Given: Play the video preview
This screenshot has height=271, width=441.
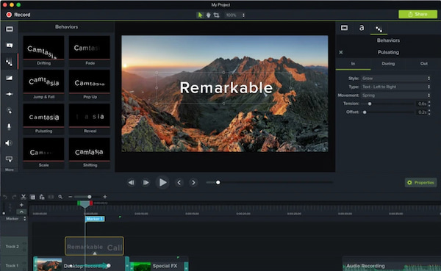Looking at the screenshot, I should 162,182.
